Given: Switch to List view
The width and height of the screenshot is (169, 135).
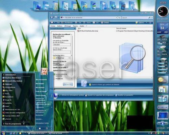Looking at the screenshot, I should pos(96,23).
